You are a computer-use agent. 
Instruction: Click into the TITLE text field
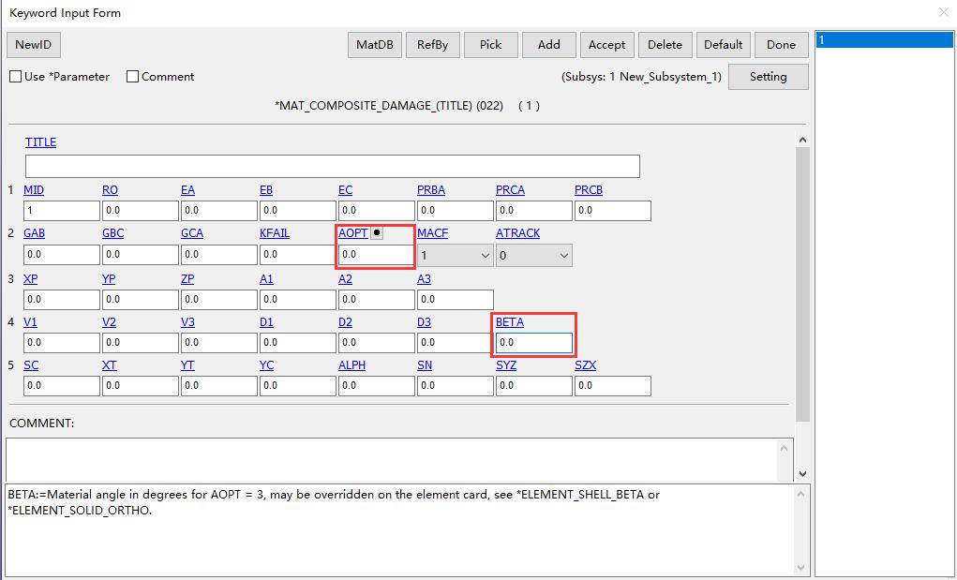pyautogui.click(x=332, y=167)
